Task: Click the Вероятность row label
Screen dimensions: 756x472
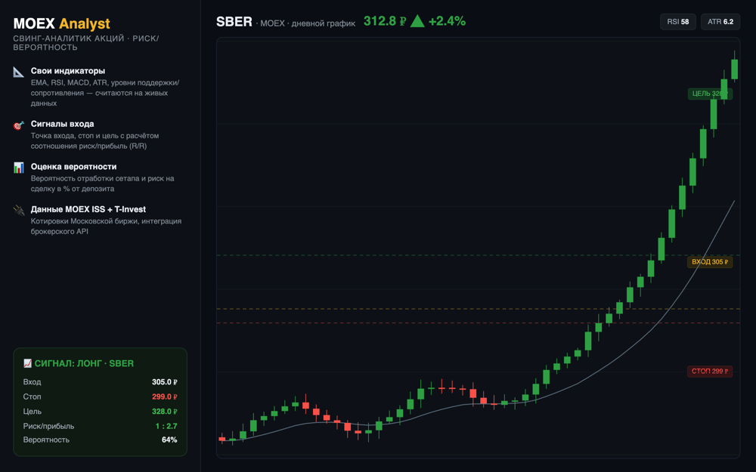Action: click(46, 440)
